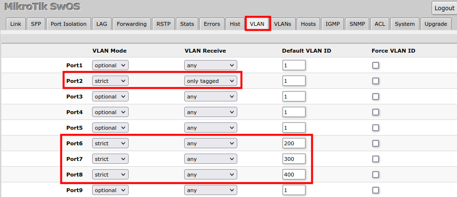Expand Port5 VLAN Receive dropdown
This screenshot has width=457, height=197.
(x=211, y=128)
